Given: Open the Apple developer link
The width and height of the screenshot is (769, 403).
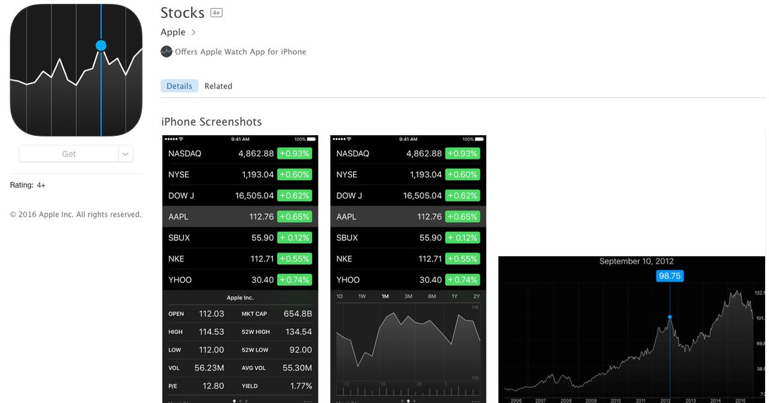Looking at the screenshot, I should 173,33.
